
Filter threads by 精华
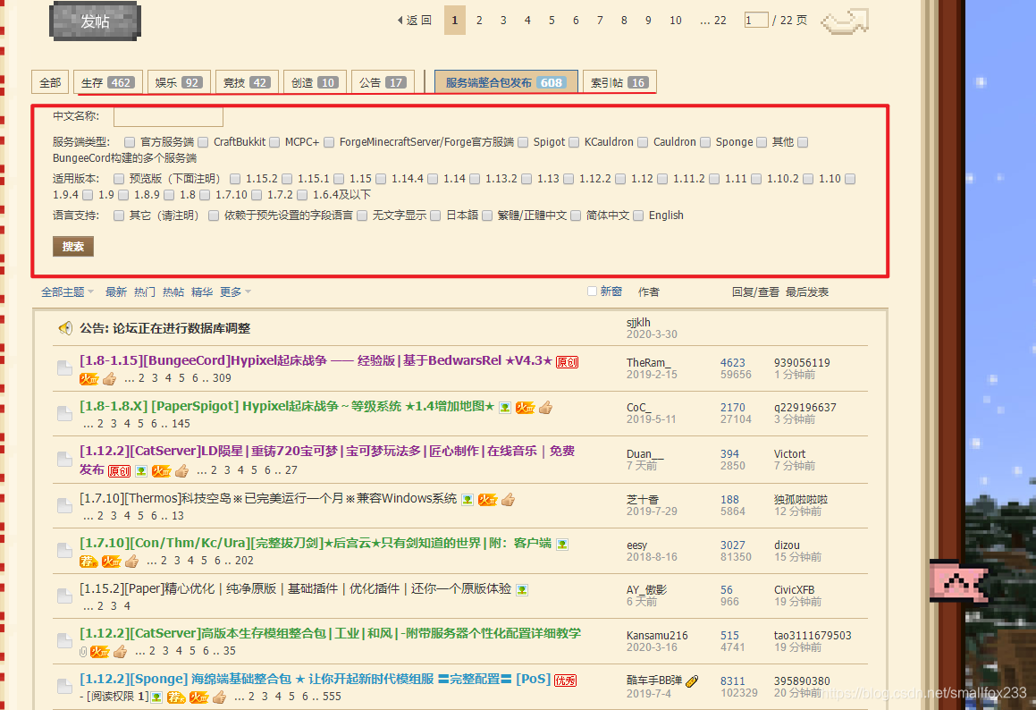coord(202,292)
